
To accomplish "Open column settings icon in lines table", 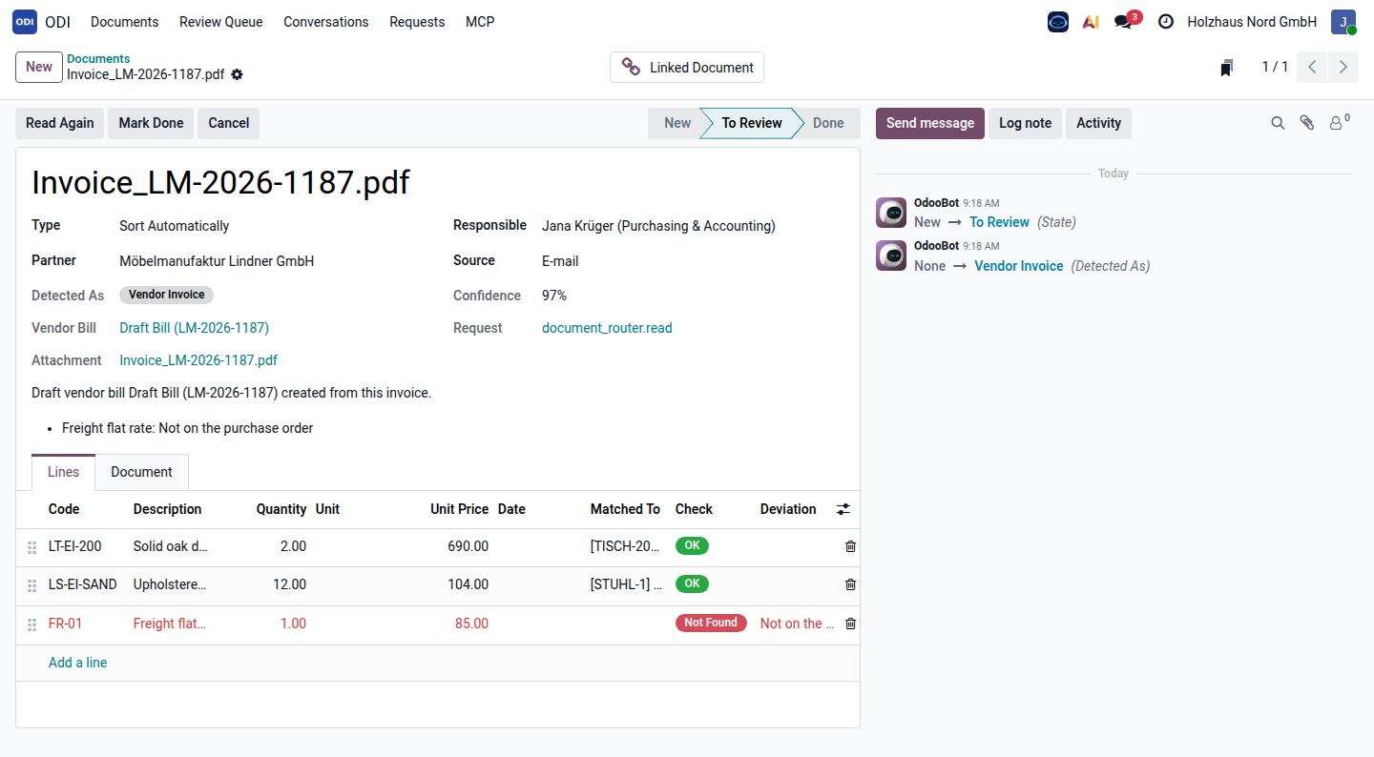I will click(843, 509).
